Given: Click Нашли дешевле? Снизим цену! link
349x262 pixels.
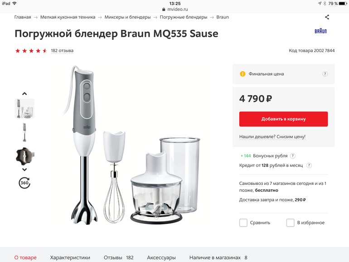Looking at the screenshot, I should pyautogui.click(x=272, y=136).
